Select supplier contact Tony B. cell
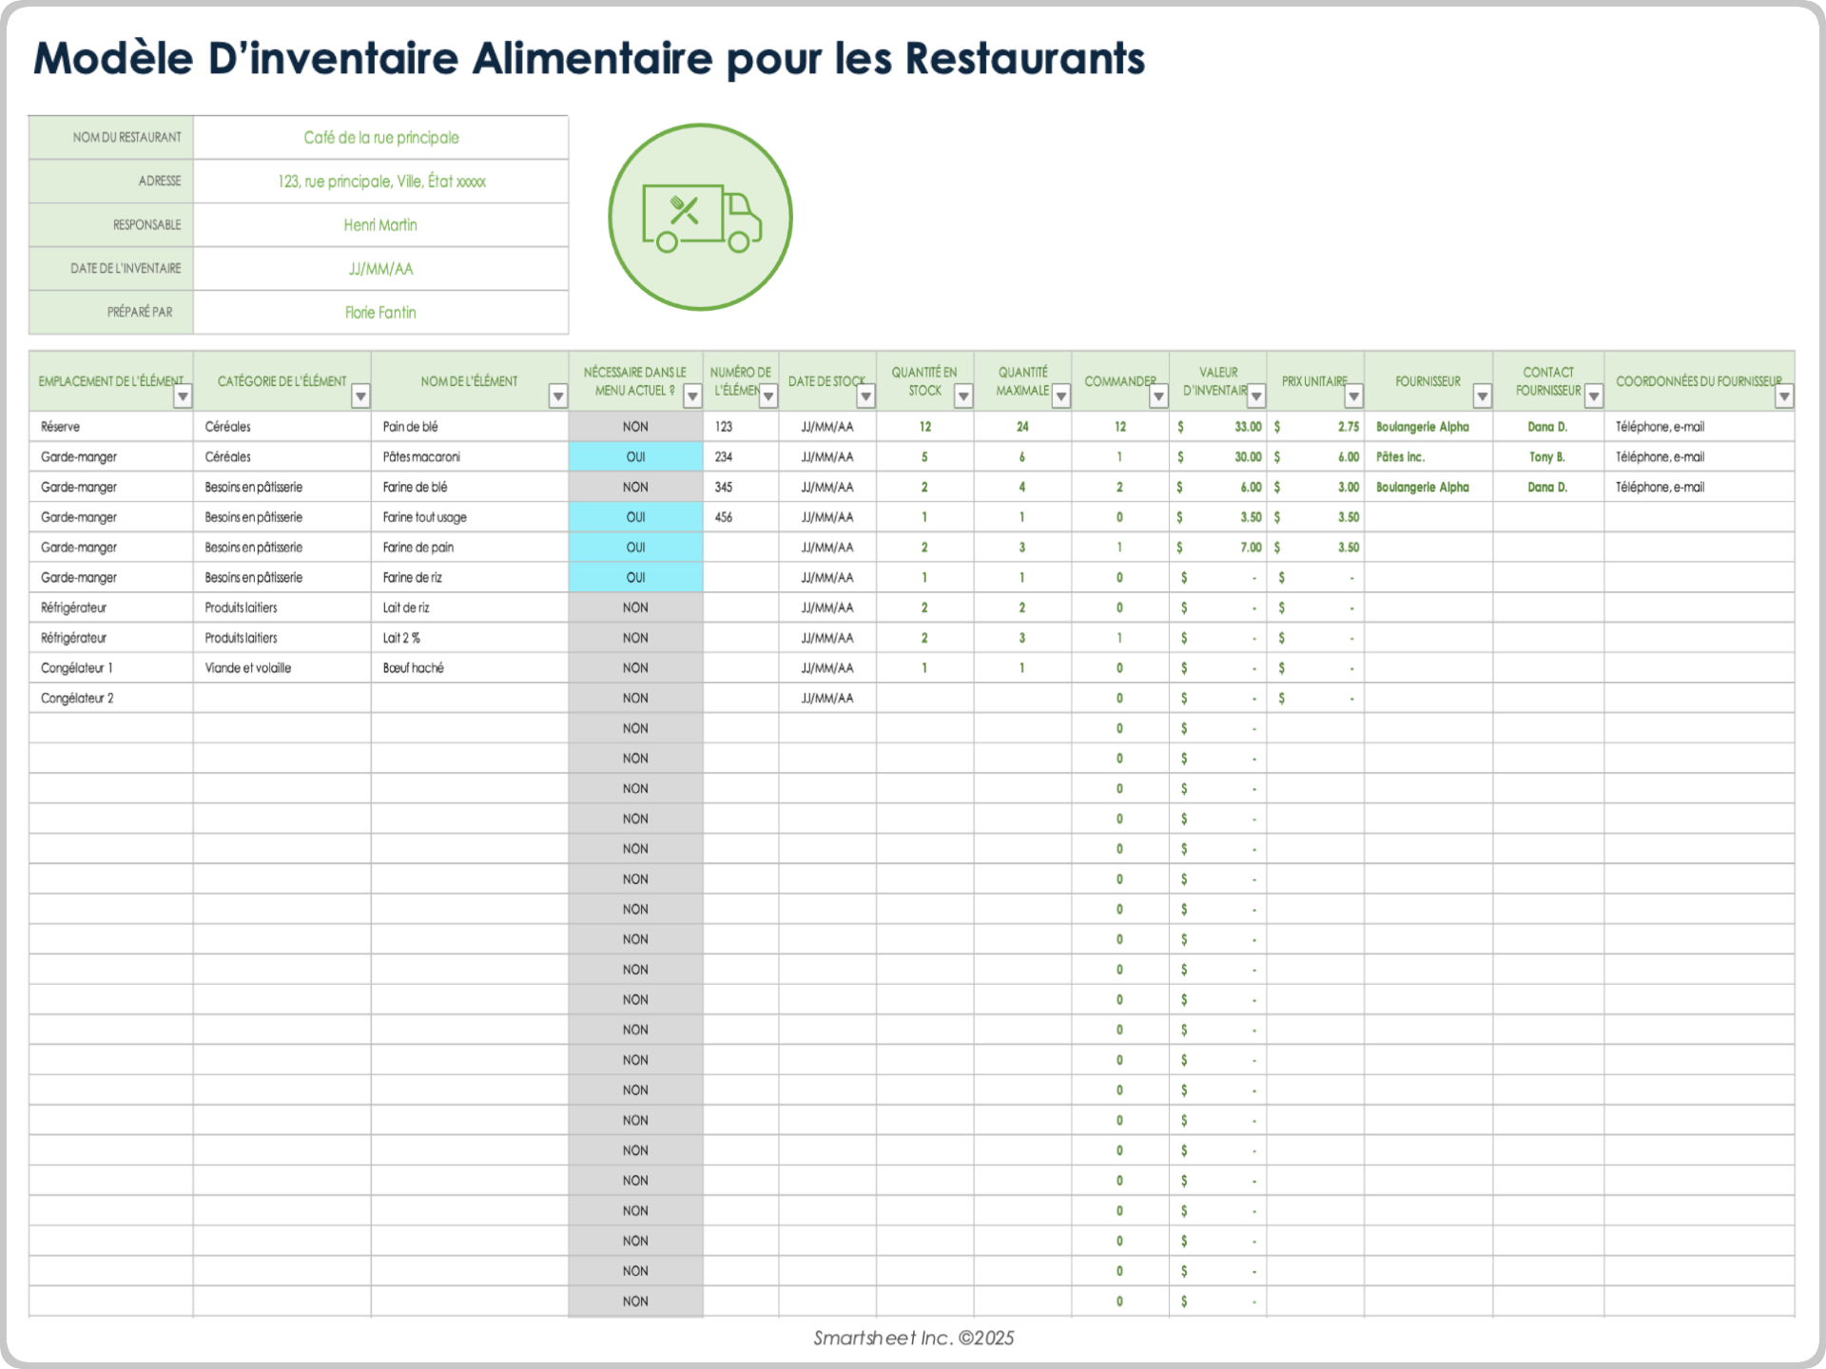 point(1548,457)
